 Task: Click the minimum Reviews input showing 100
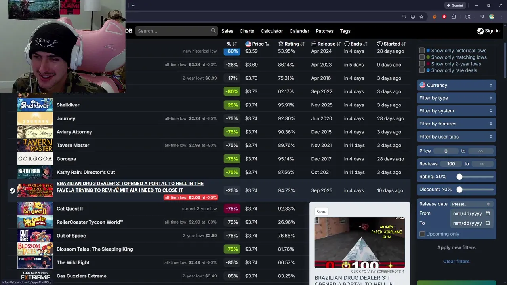(x=451, y=164)
